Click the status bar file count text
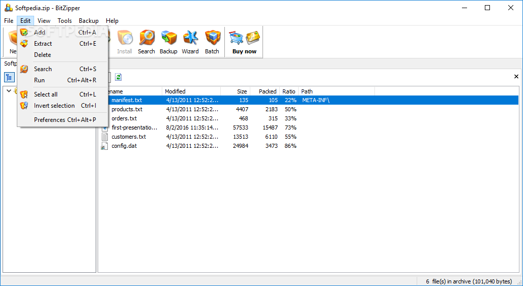 (x=469, y=281)
